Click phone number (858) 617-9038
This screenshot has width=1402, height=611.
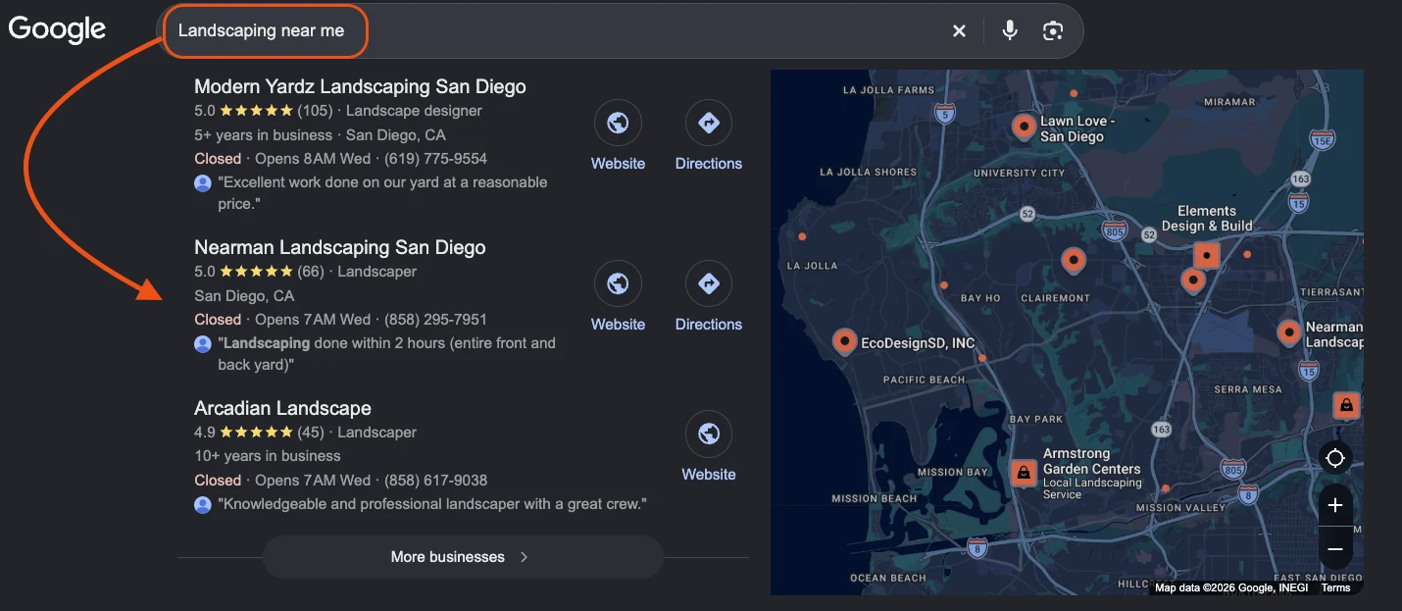click(x=435, y=481)
